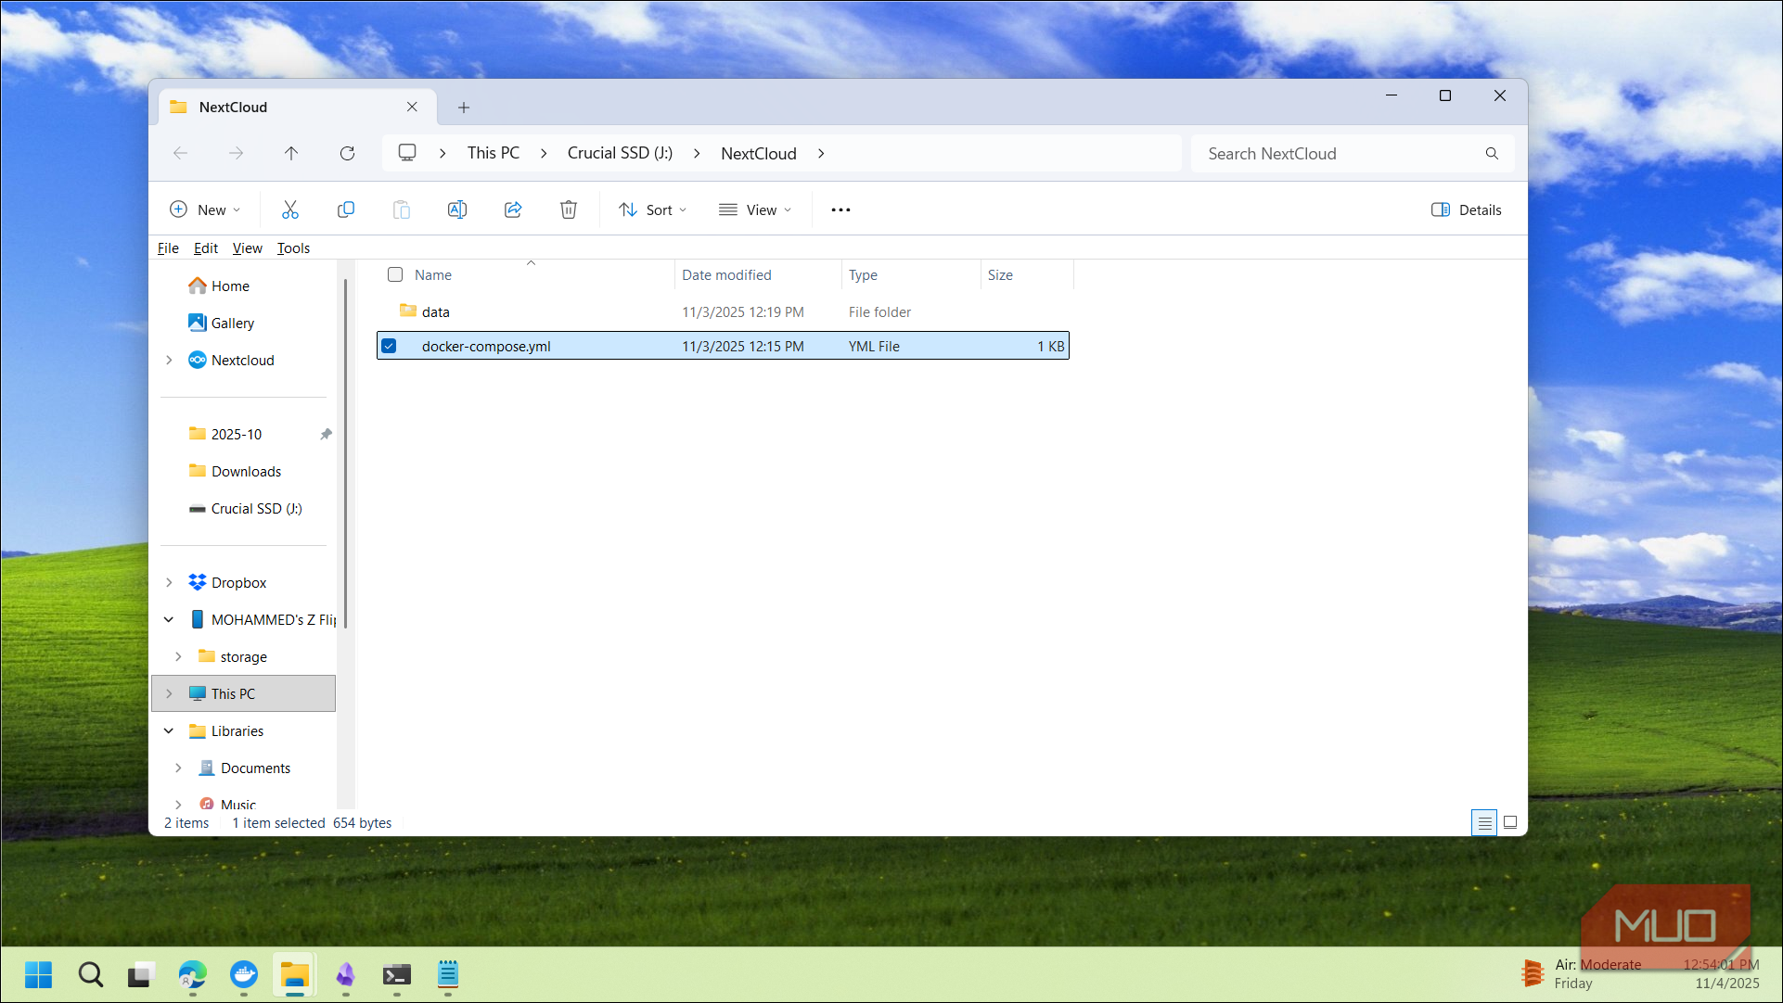Click the Rename icon in toolbar
Screen dimensions: 1783x1003
pos(457,210)
